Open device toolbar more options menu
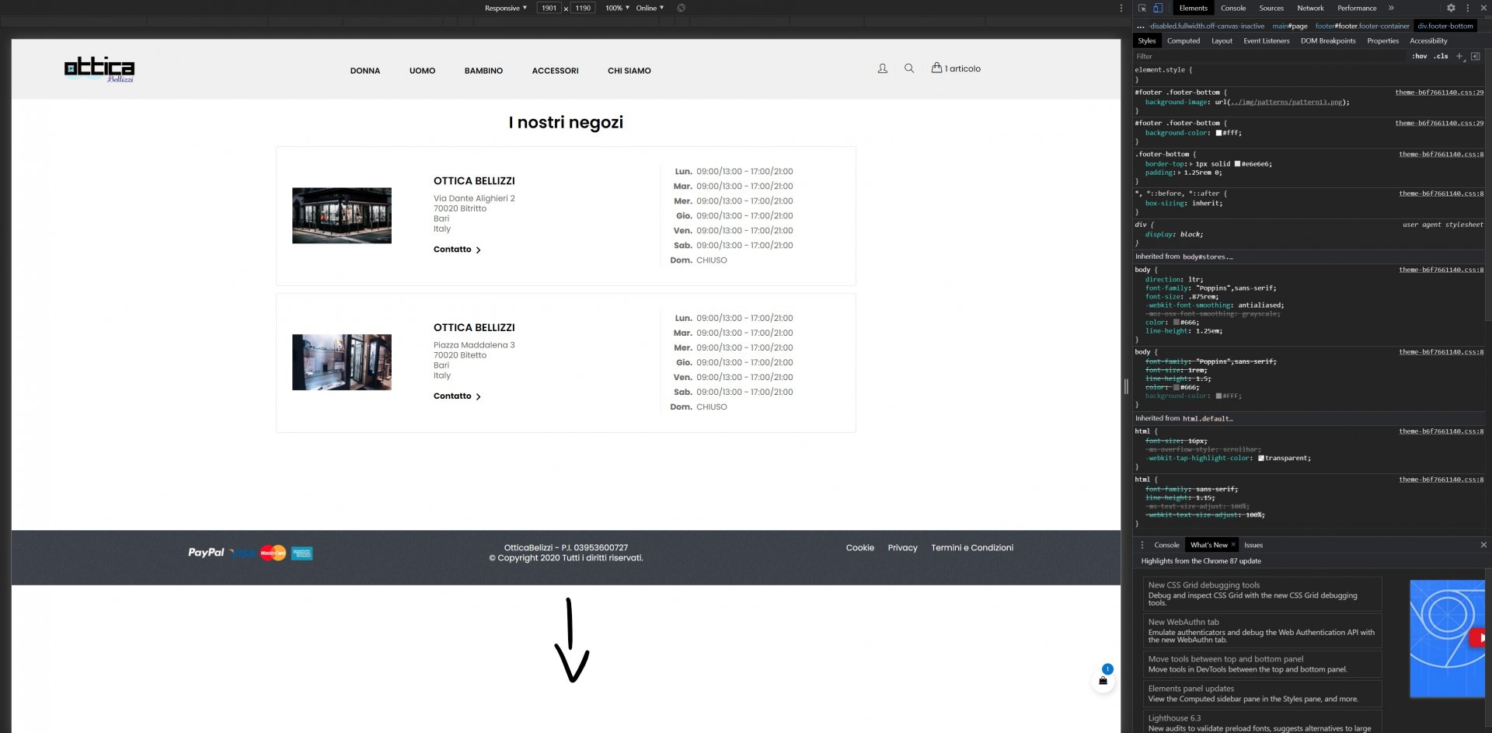This screenshot has width=1492, height=733. coord(1121,8)
